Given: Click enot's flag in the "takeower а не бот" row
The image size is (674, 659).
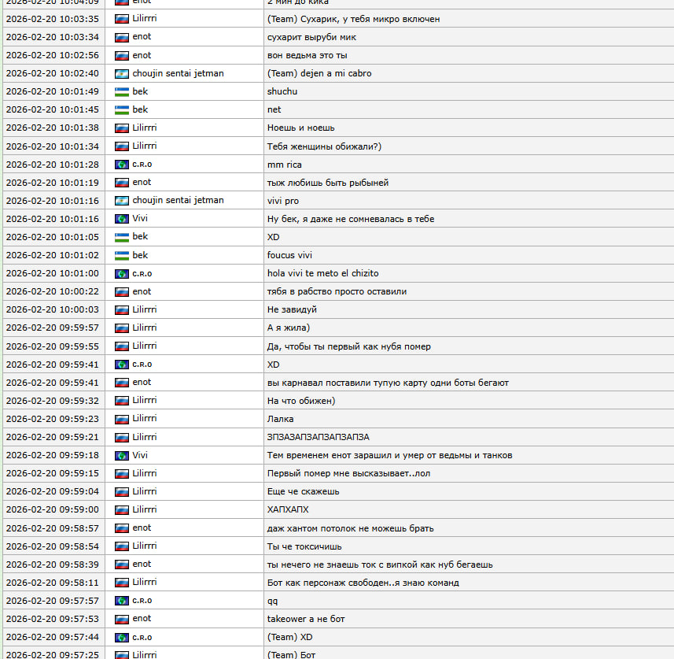Looking at the screenshot, I should 121,619.
